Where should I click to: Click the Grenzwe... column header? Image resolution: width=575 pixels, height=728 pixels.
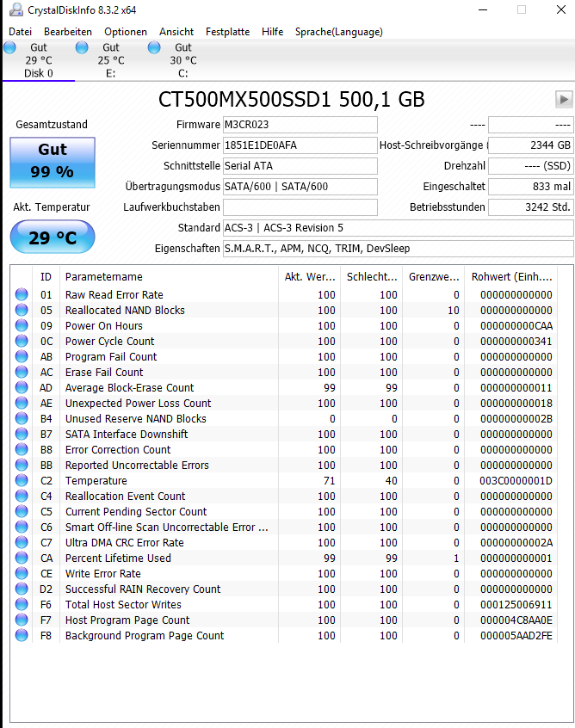433,277
